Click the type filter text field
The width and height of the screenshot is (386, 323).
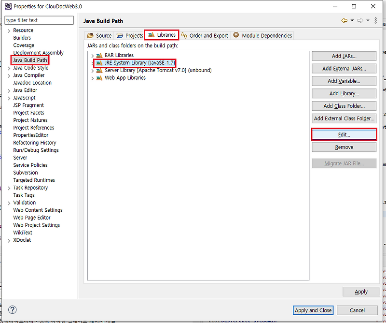tap(39, 20)
